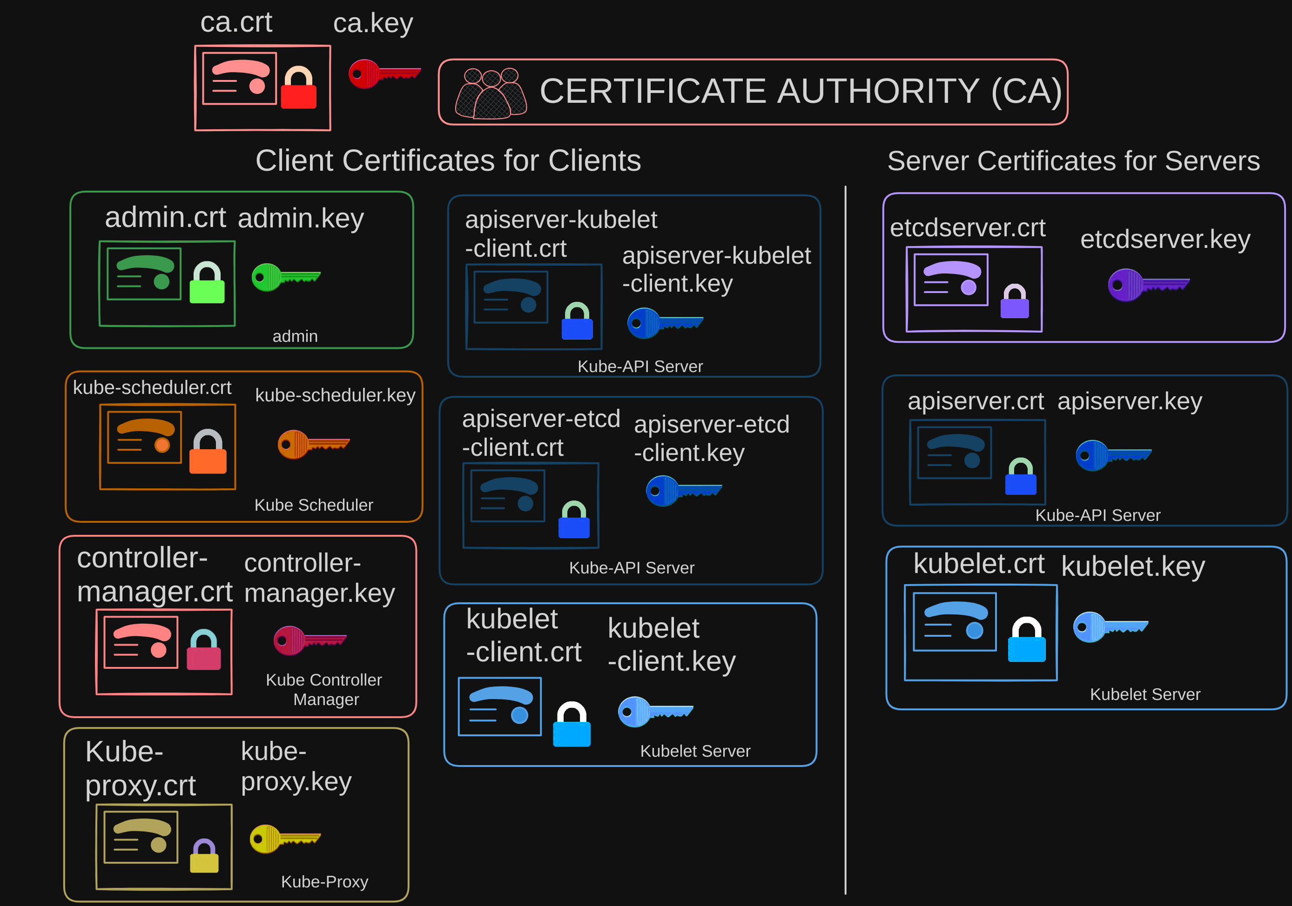Click the pink controller-manager.crt certificate icon

(x=141, y=642)
